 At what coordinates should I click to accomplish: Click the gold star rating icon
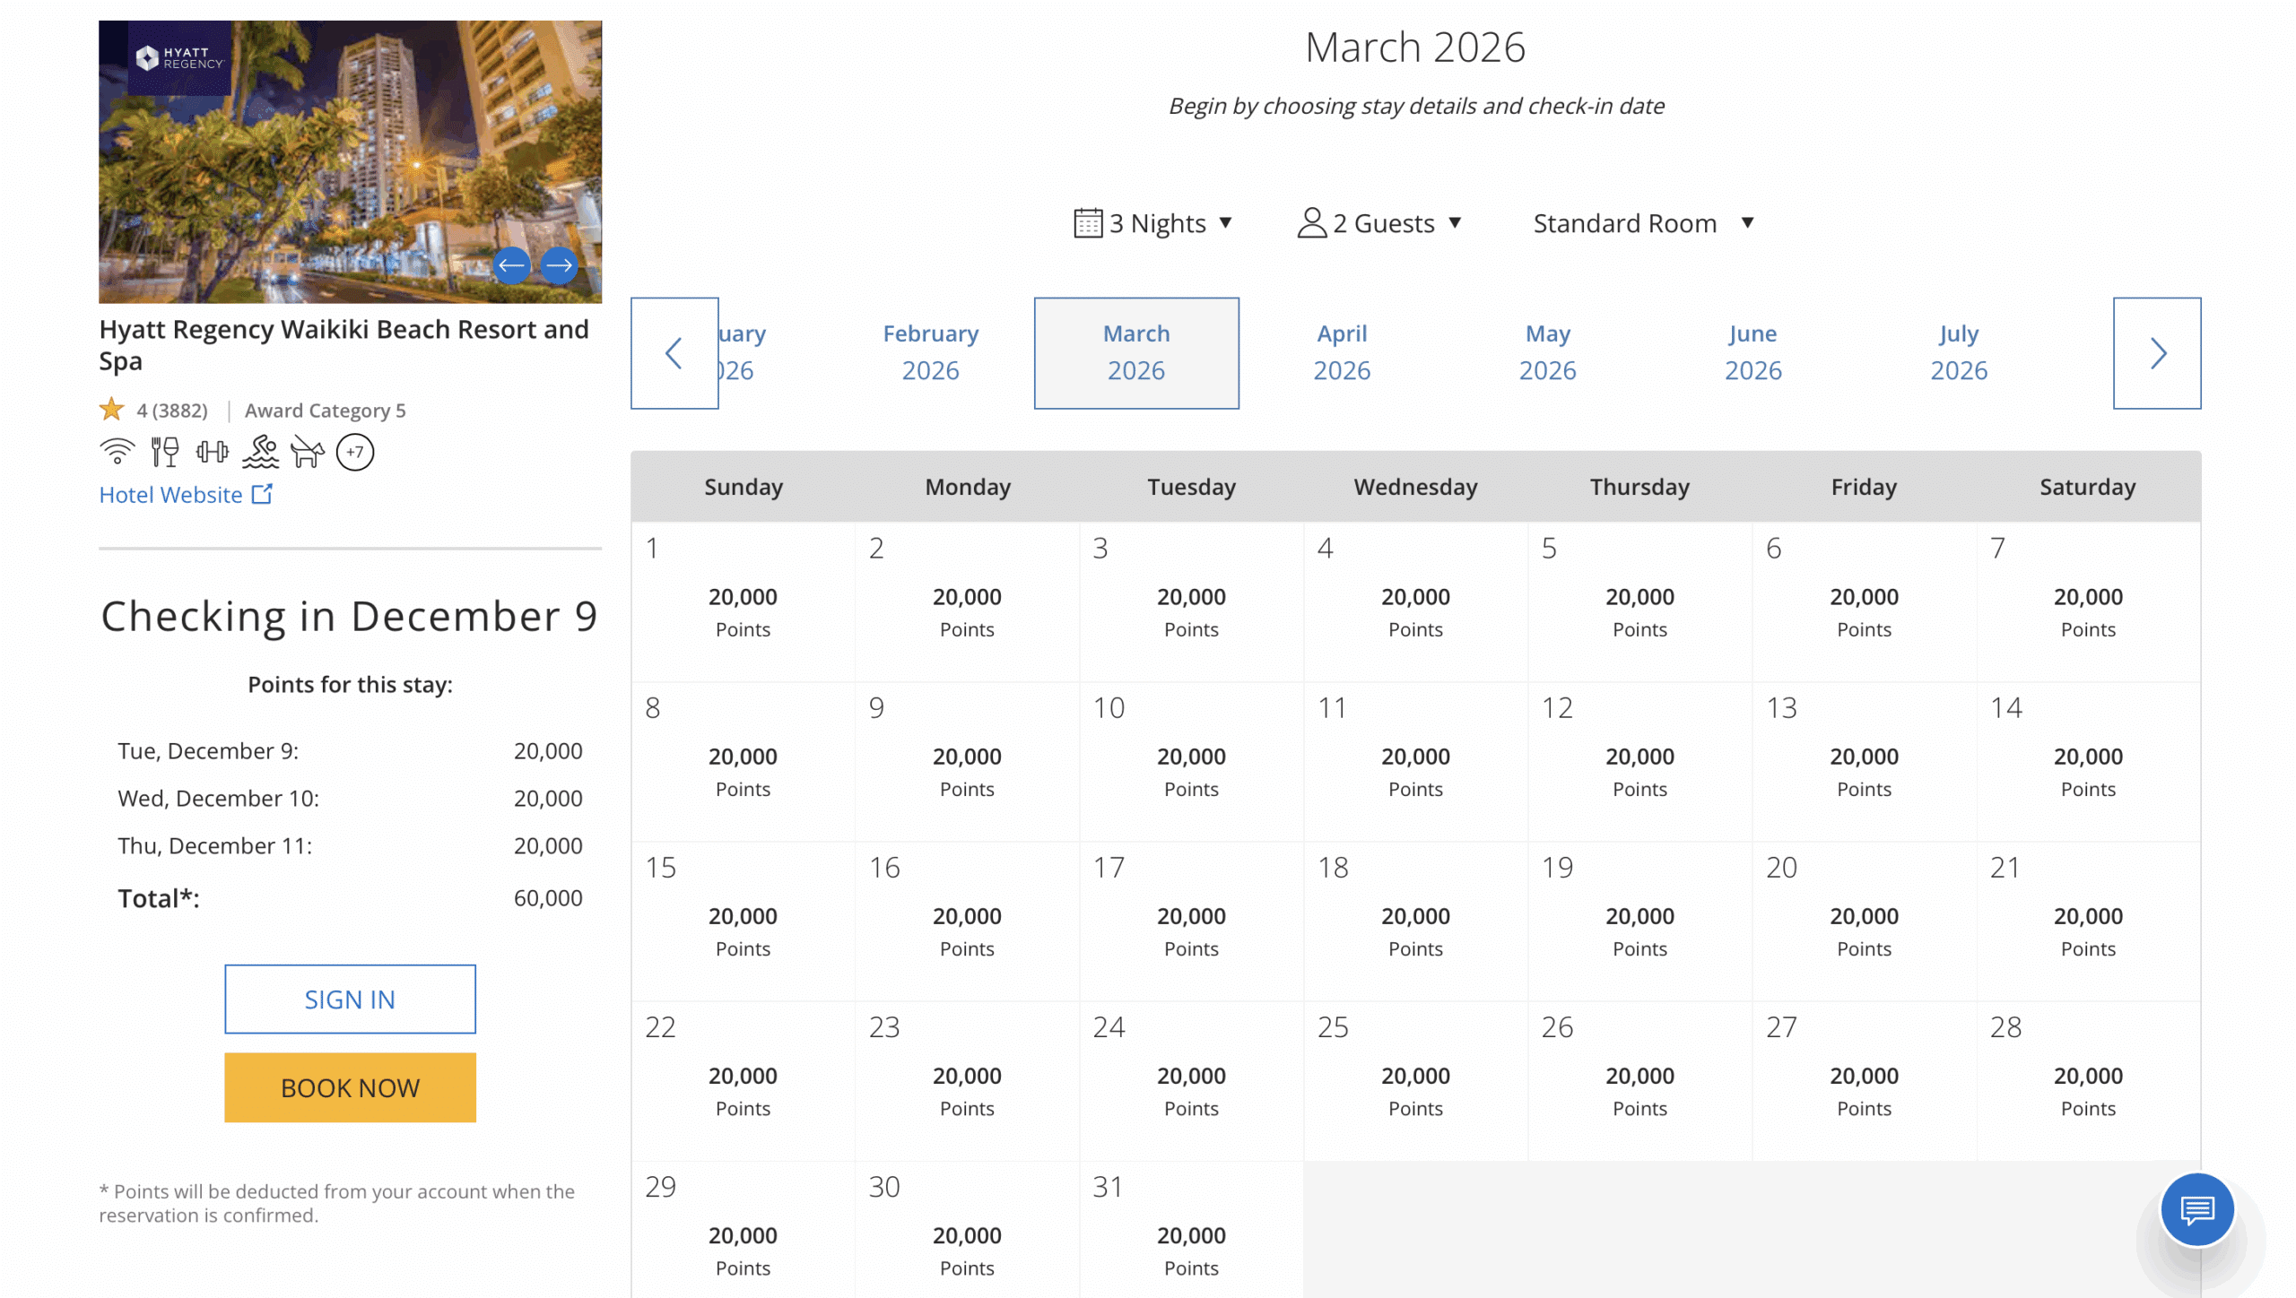coord(111,410)
